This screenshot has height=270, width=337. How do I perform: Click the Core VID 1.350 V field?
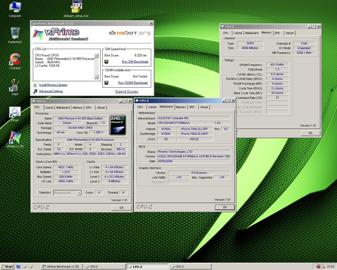pyautogui.click(x=98, y=132)
